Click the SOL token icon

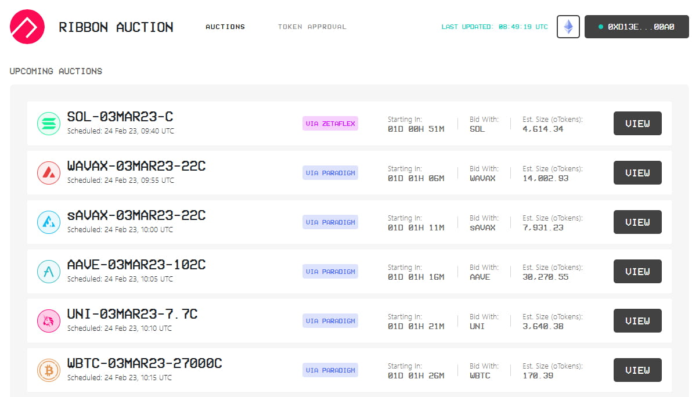(49, 124)
